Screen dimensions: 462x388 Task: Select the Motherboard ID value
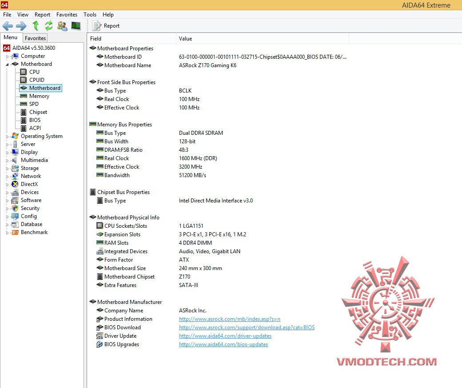pyautogui.click(x=263, y=57)
